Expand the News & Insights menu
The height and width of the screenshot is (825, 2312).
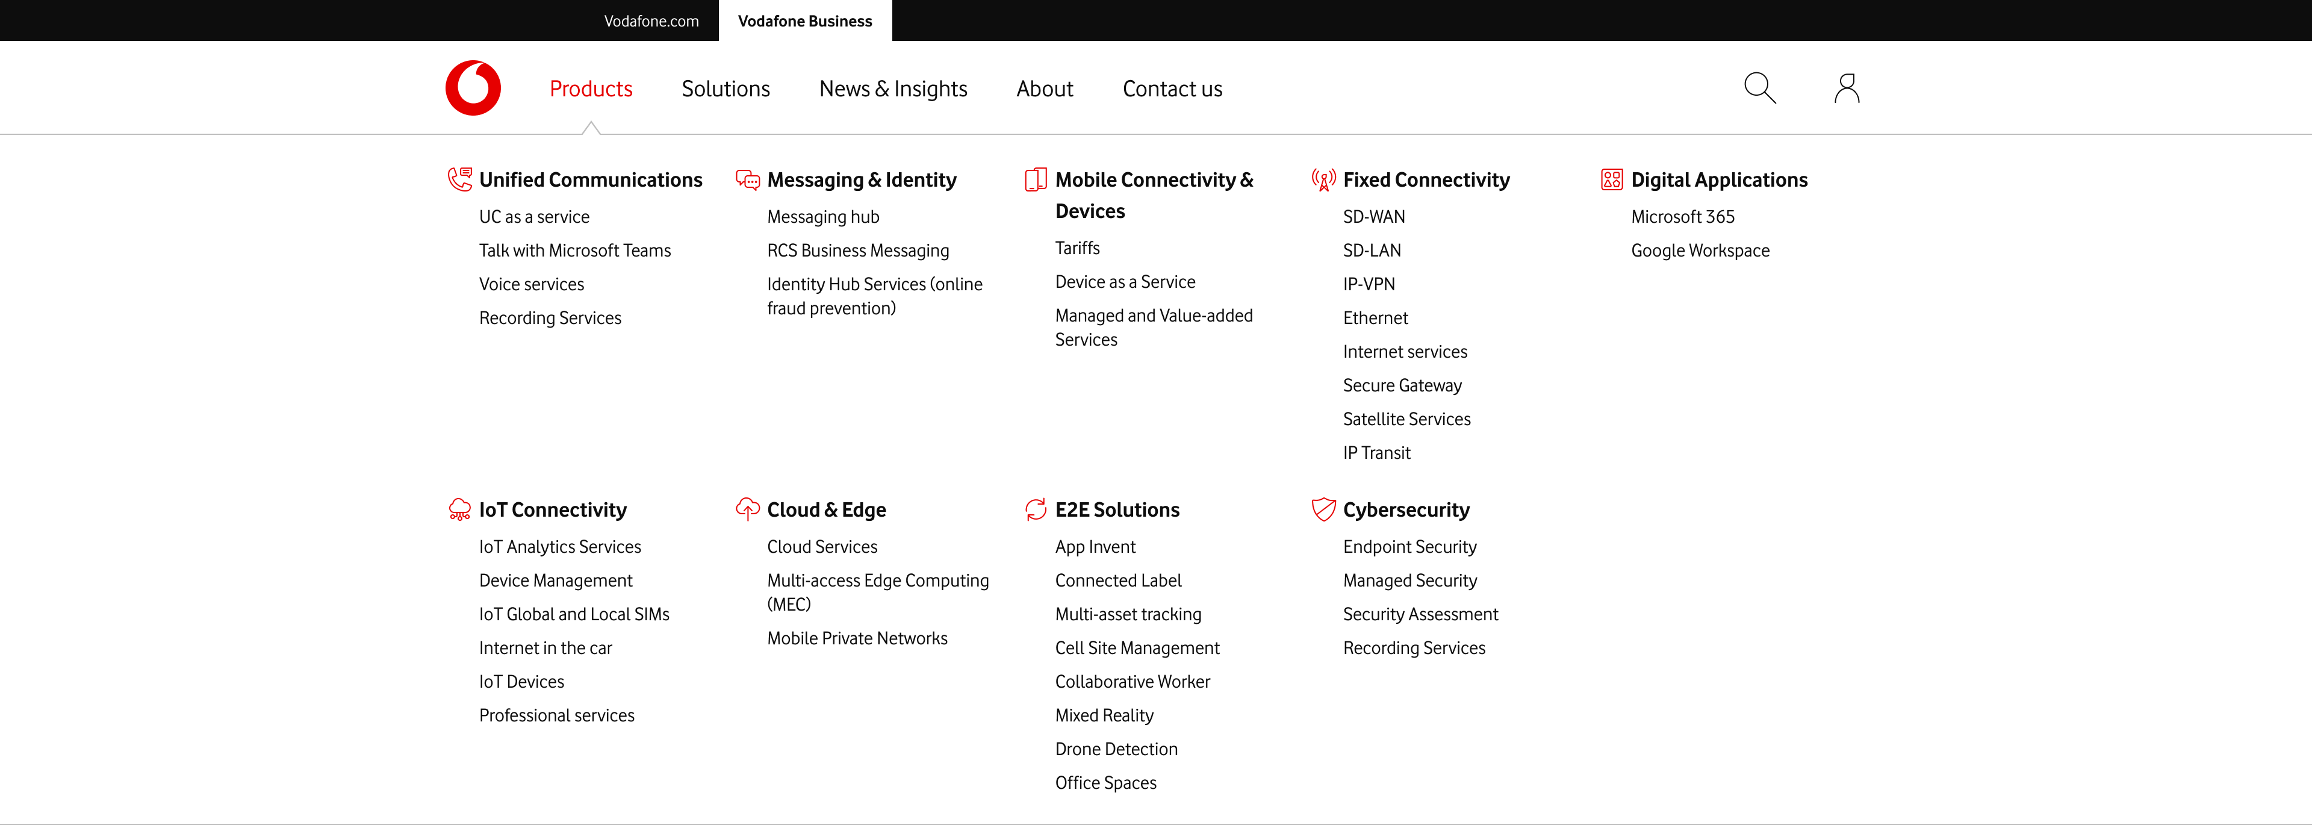[892, 89]
